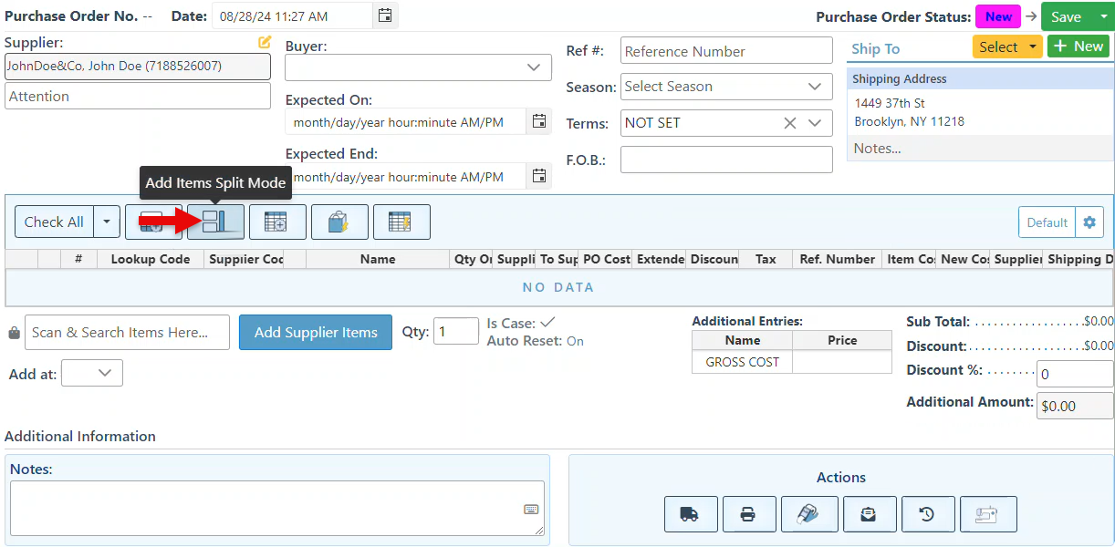This screenshot has height=547, width=1115.
Task: Click the Add Items Split Mode icon
Action: [215, 222]
